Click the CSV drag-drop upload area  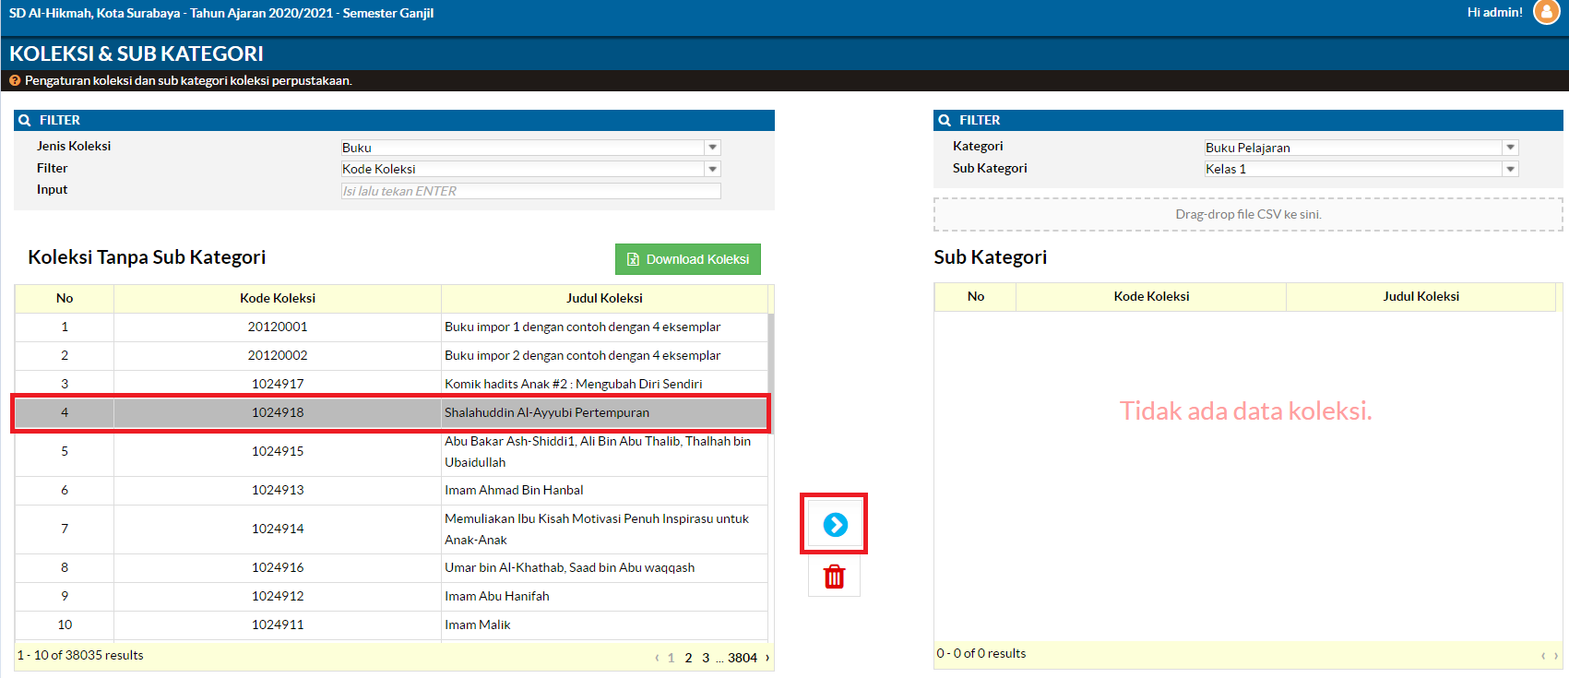[x=1248, y=214]
